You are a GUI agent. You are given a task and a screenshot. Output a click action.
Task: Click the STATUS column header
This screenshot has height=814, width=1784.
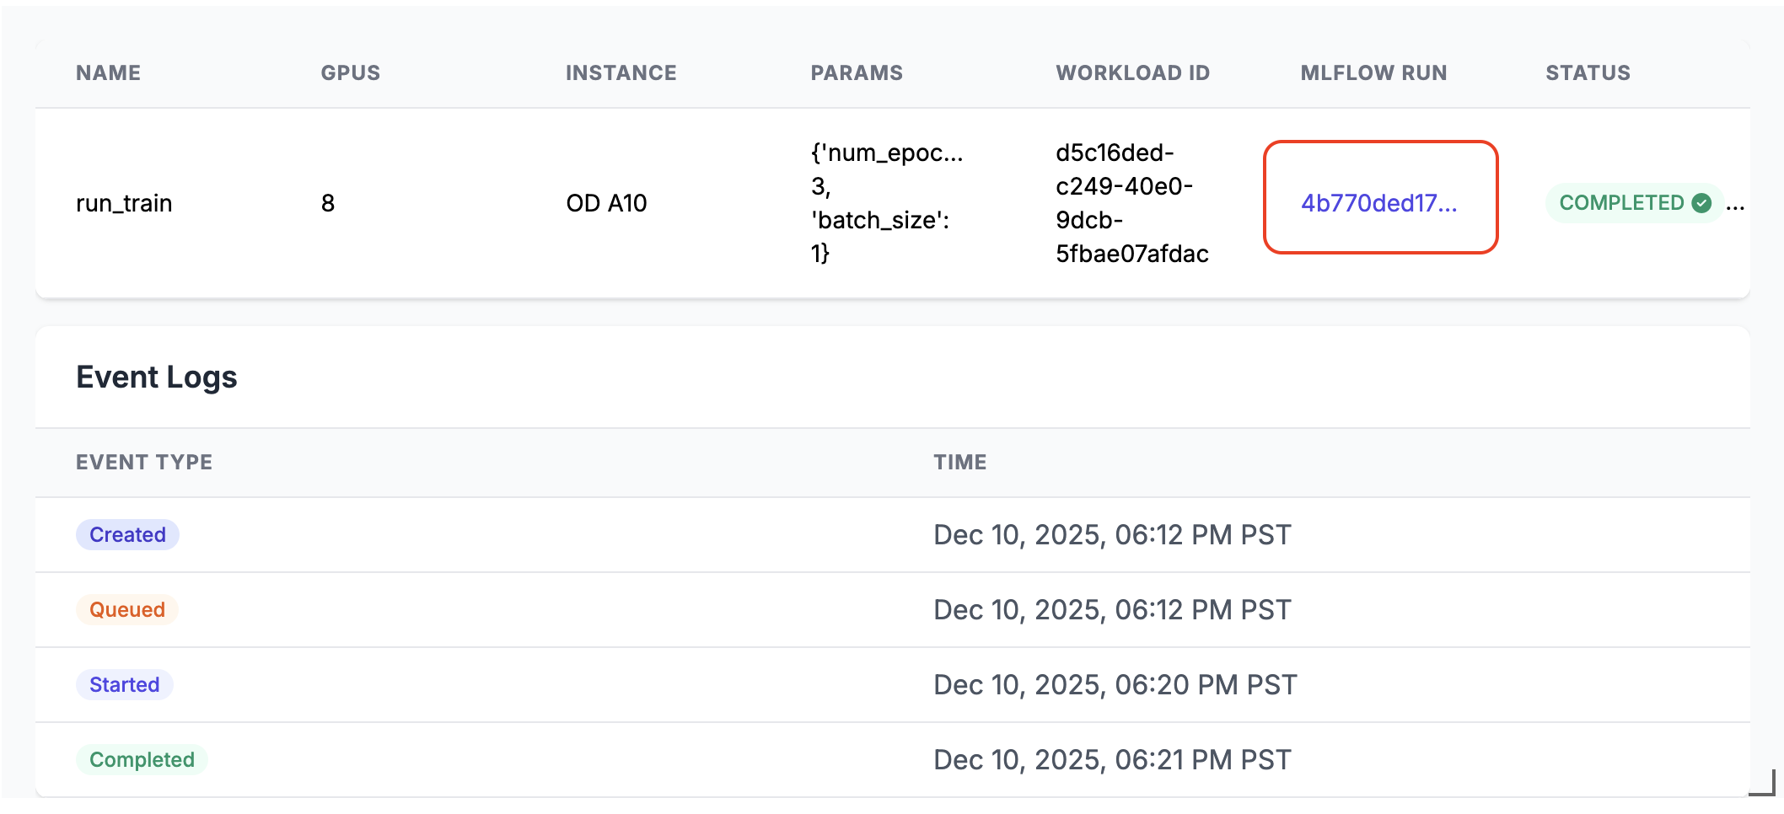pos(1588,73)
